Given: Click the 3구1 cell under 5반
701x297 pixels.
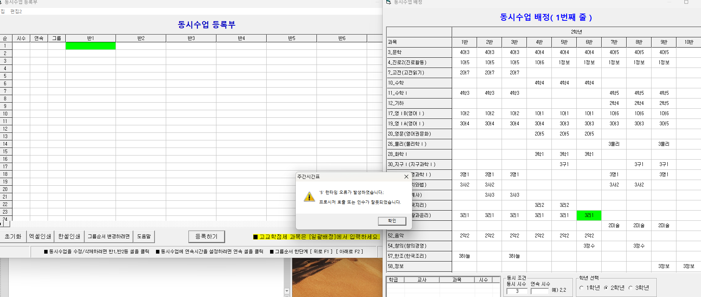Looking at the screenshot, I should click(x=564, y=164).
